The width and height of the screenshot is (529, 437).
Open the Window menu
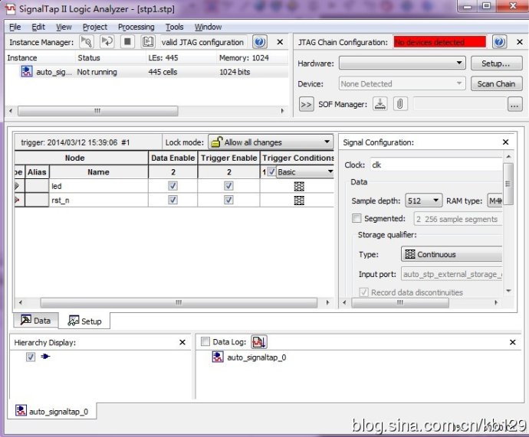click(209, 27)
